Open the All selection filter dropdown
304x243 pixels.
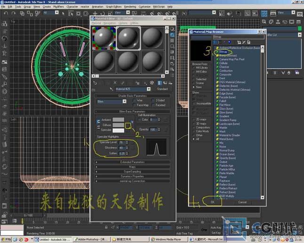point(56,13)
